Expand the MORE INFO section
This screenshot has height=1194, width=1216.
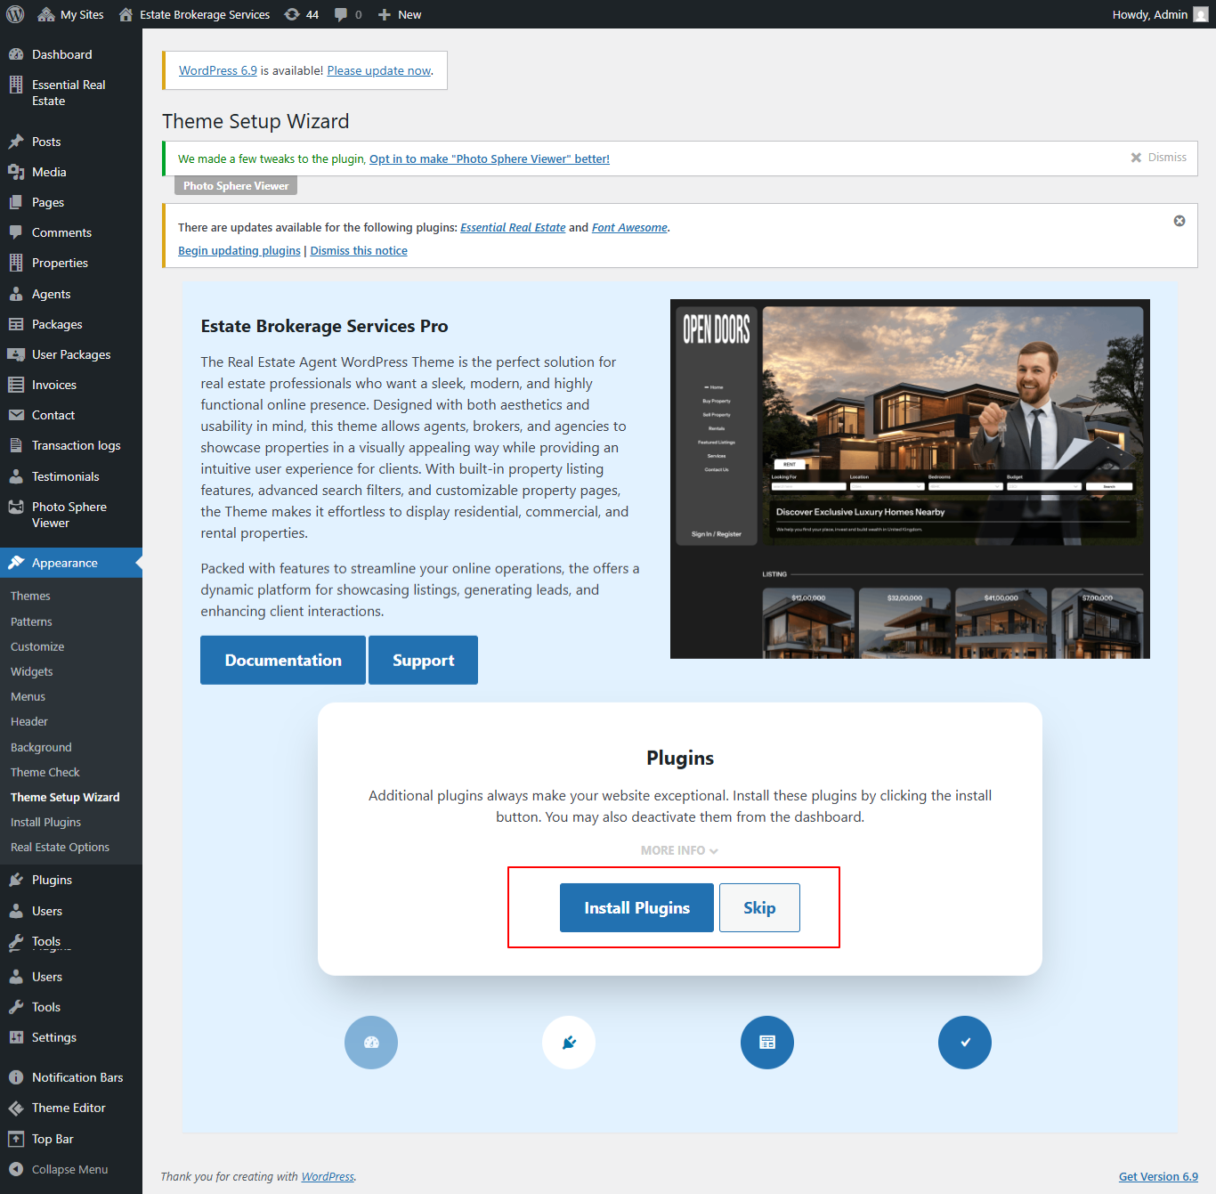point(678,850)
